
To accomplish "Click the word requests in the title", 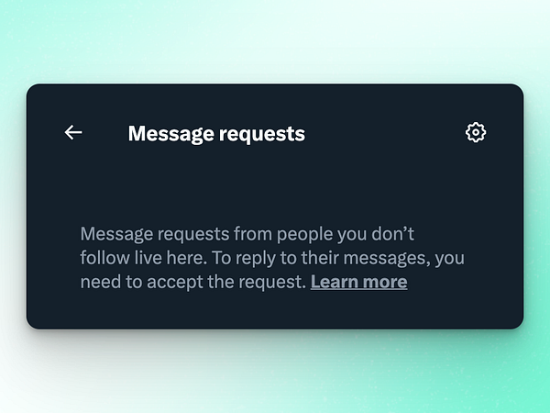I will pos(262,134).
